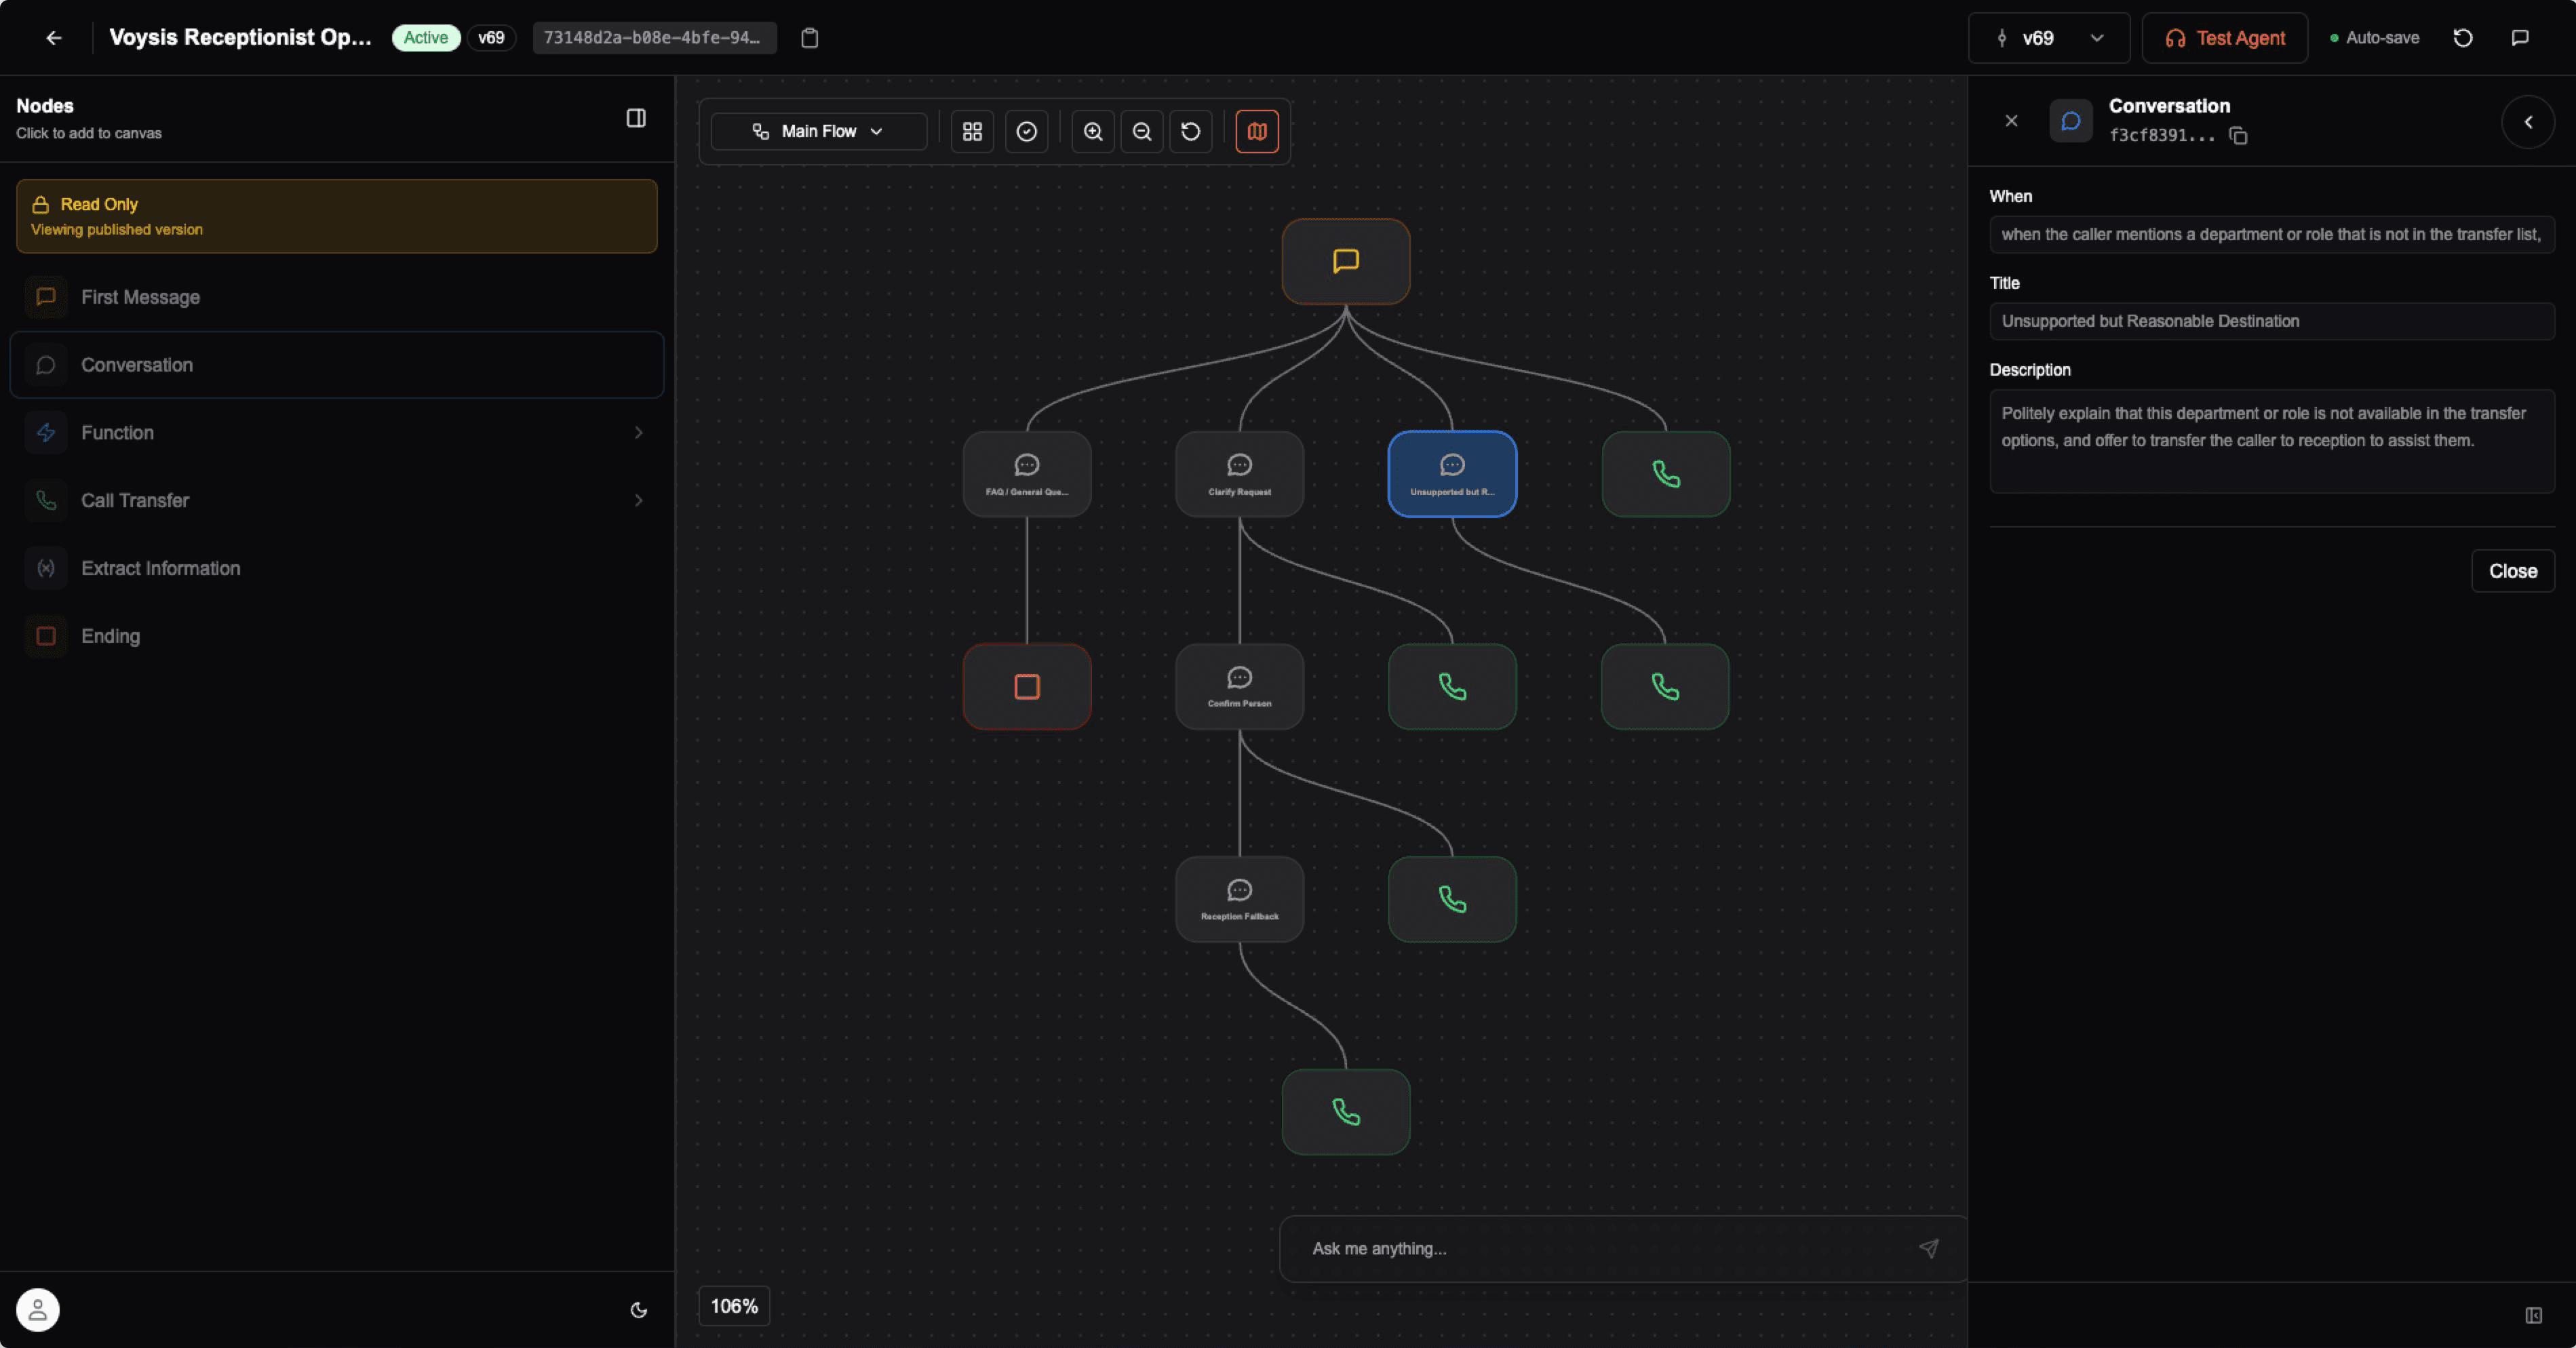Click the zoom in magnifier icon
2576x1348 pixels.
[x=1093, y=131]
